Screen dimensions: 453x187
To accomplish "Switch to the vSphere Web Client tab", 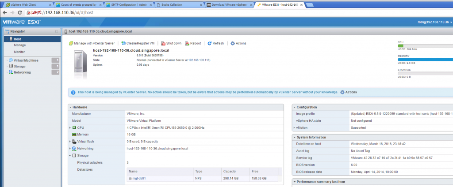I will [x=28, y=5].
